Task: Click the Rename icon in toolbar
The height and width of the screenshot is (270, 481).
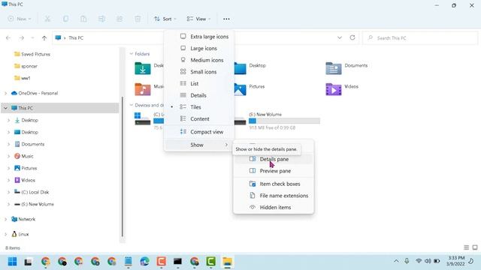Action: point(101,19)
